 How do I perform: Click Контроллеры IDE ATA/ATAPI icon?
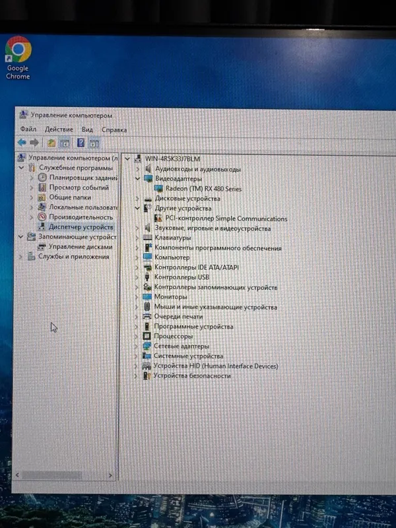click(x=147, y=267)
